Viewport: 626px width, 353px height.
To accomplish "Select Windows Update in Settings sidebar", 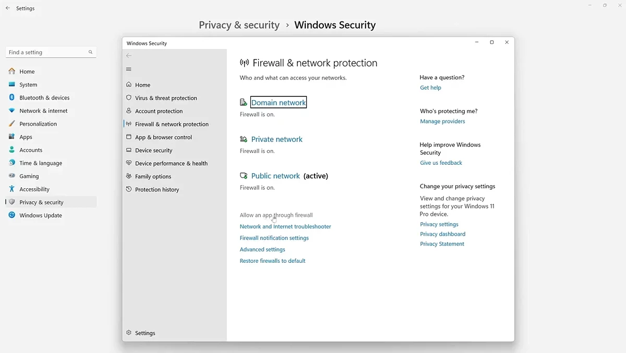I will (40, 215).
